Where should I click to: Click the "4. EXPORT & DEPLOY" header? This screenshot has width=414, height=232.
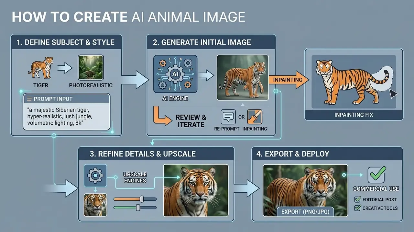293,154
